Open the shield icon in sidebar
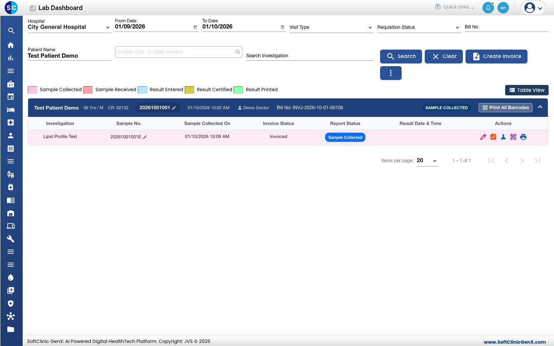This screenshot has width=554, height=346. click(x=11, y=303)
